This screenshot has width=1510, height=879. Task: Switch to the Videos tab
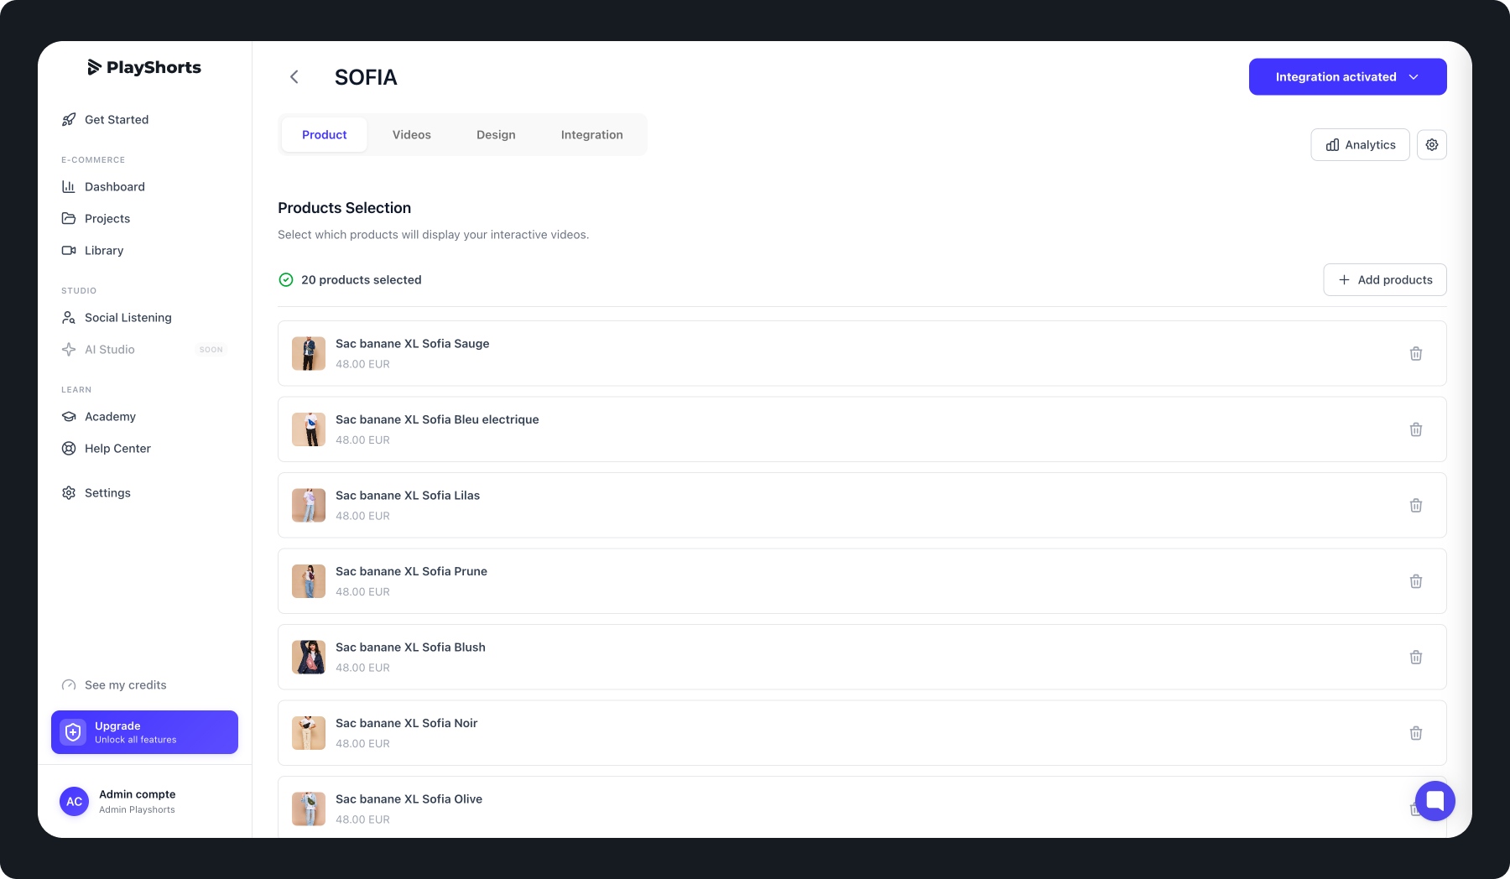click(412, 135)
